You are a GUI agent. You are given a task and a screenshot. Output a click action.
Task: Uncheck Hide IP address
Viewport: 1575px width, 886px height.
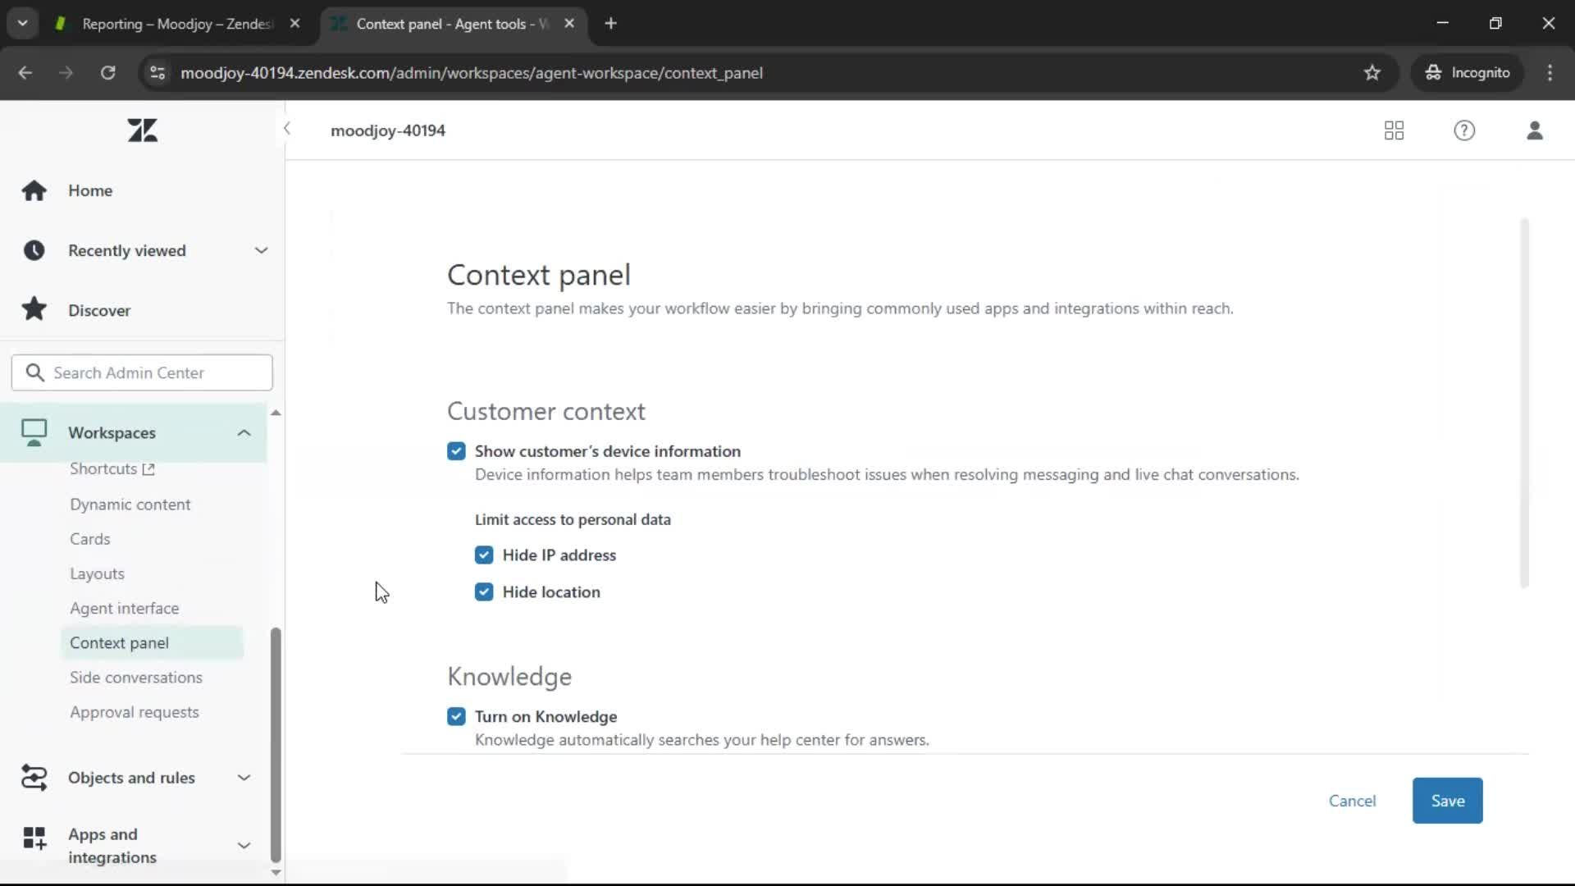tap(484, 555)
